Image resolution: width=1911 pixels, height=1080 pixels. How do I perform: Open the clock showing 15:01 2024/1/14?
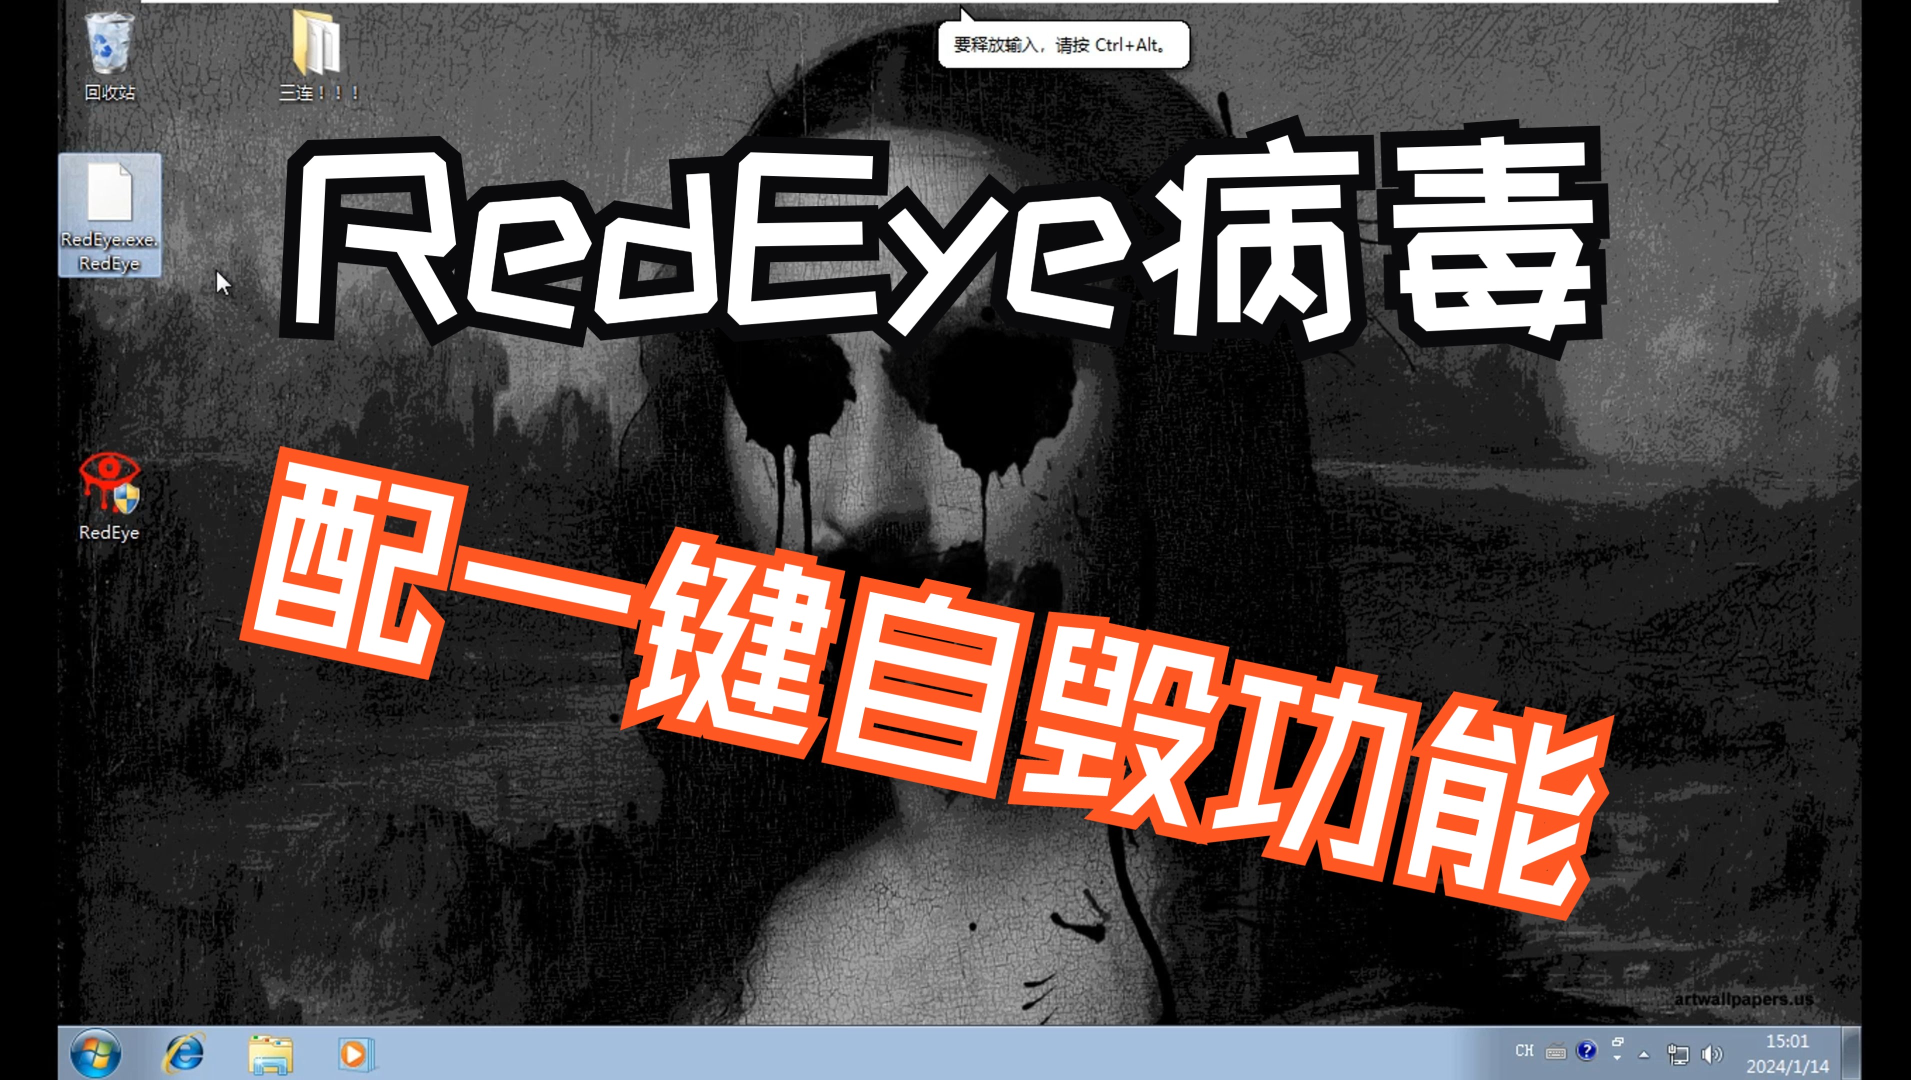[x=1787, y=1053]
